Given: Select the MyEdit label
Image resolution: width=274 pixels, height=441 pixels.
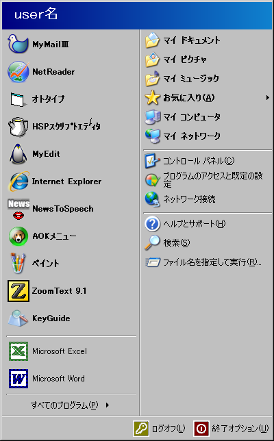Looking at the screenshot, I should pyautogui.click(x=46, y=154).
